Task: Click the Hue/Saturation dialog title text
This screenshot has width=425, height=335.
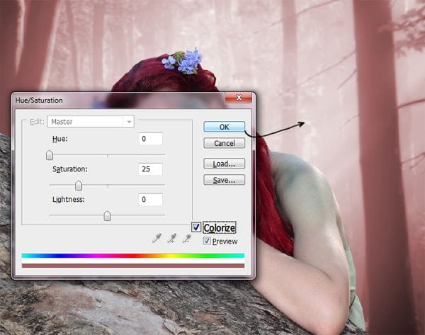Action: click(x=39, y=101)
